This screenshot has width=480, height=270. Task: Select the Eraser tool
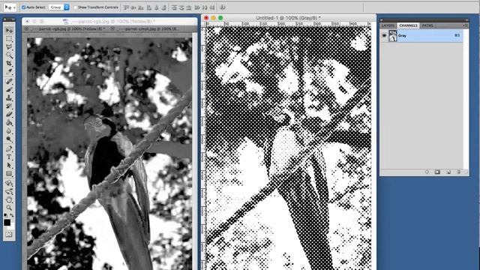tap(9, 115)
